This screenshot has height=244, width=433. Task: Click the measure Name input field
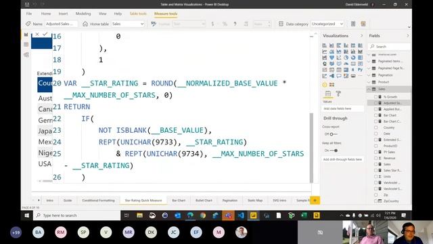(62, 24)
